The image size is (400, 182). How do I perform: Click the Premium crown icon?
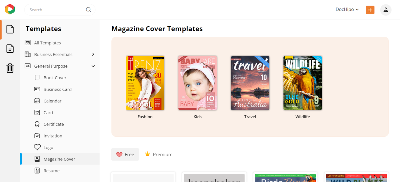147,154
